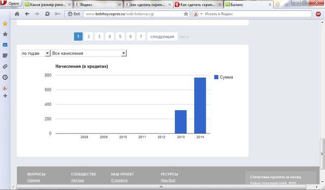Open the links panel in sidebar
Image resolution: width=325 pixels, height=190 pixels.
click(x=5, y=66)
